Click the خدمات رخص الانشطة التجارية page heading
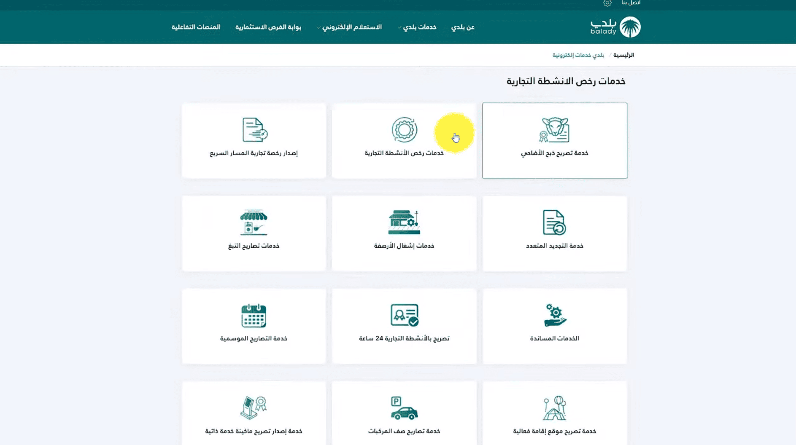Image resolution: width=796 pixels, height=445 pixels. (566, 81)
